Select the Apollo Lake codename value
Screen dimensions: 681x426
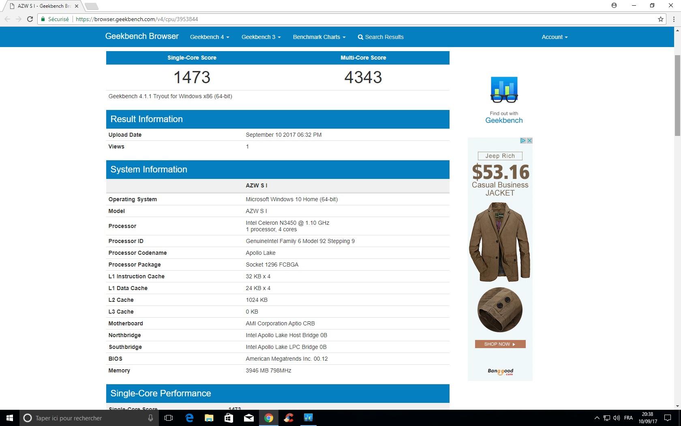coord(261,253)
